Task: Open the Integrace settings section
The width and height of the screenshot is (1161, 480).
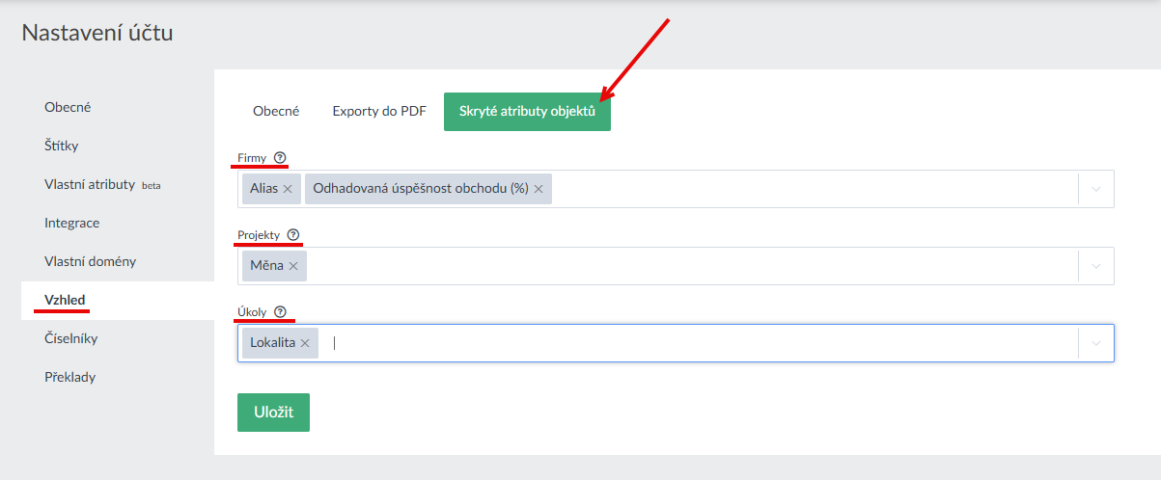Action: (71, 223)
